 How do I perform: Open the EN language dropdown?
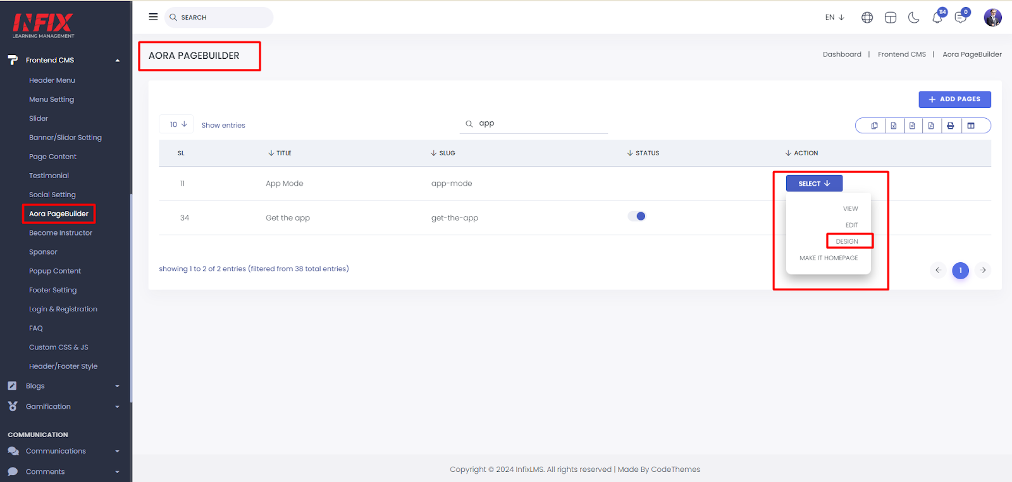[x=835, y=17]
